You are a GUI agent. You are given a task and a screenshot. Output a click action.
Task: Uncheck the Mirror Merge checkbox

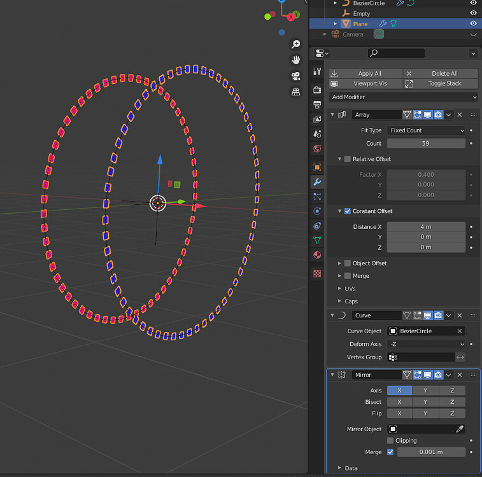click(390, 452)
